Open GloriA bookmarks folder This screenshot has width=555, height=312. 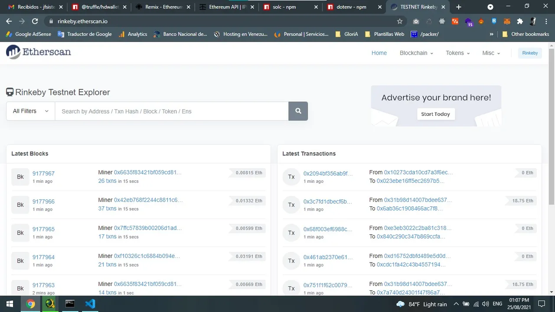point(346,34)
